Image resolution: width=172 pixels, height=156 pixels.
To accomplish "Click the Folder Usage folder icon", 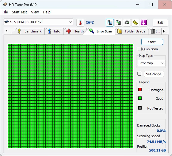I will pos(120,31).
